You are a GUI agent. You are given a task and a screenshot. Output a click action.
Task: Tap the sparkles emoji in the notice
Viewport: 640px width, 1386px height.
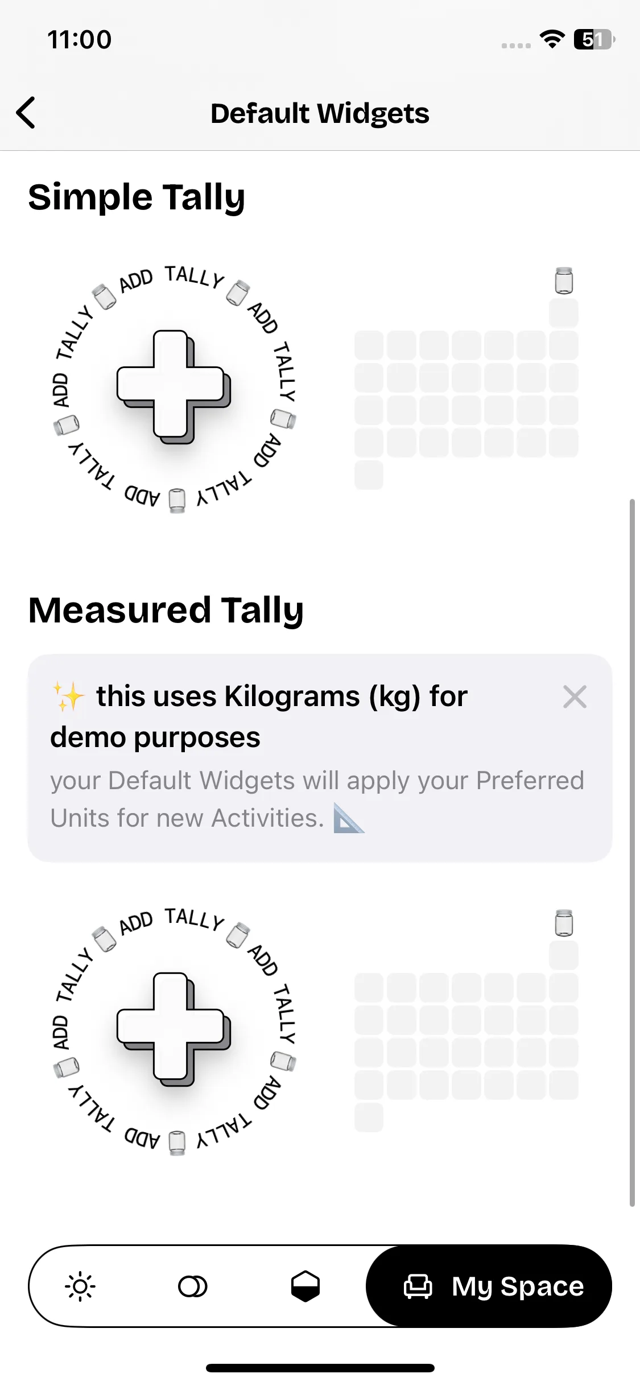pyautogui.click(x=68, y=697)
